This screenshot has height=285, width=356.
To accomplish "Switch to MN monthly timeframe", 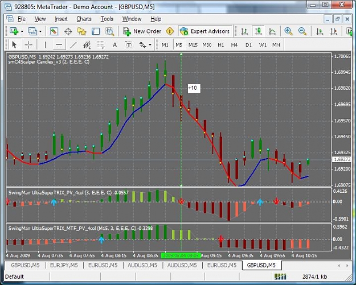I will coord(276,45).
